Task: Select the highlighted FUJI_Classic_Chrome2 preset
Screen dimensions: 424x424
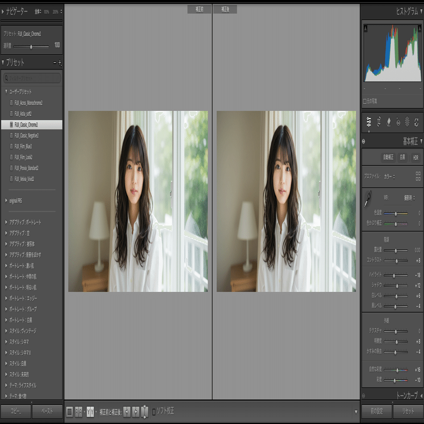Action: coord(32,124)
